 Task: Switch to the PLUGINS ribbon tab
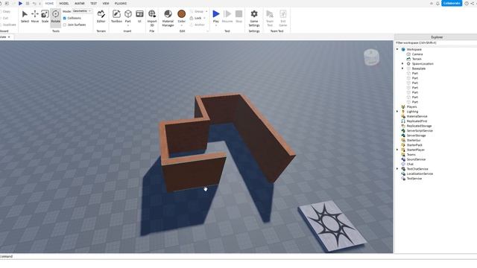[121, 3]
